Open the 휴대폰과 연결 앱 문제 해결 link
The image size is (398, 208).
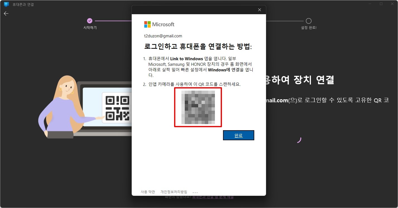click(x=213, y=197)
